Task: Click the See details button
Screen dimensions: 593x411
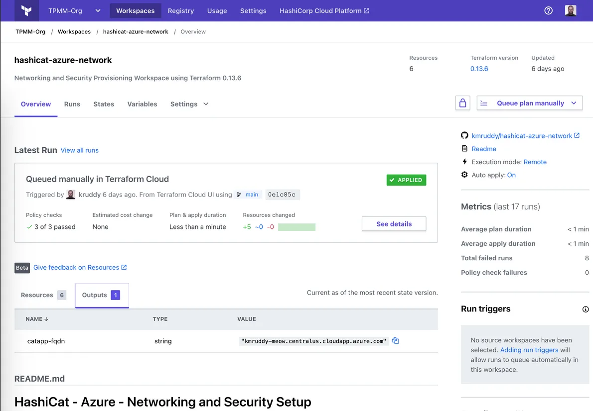Action: (x=394, y=224)
